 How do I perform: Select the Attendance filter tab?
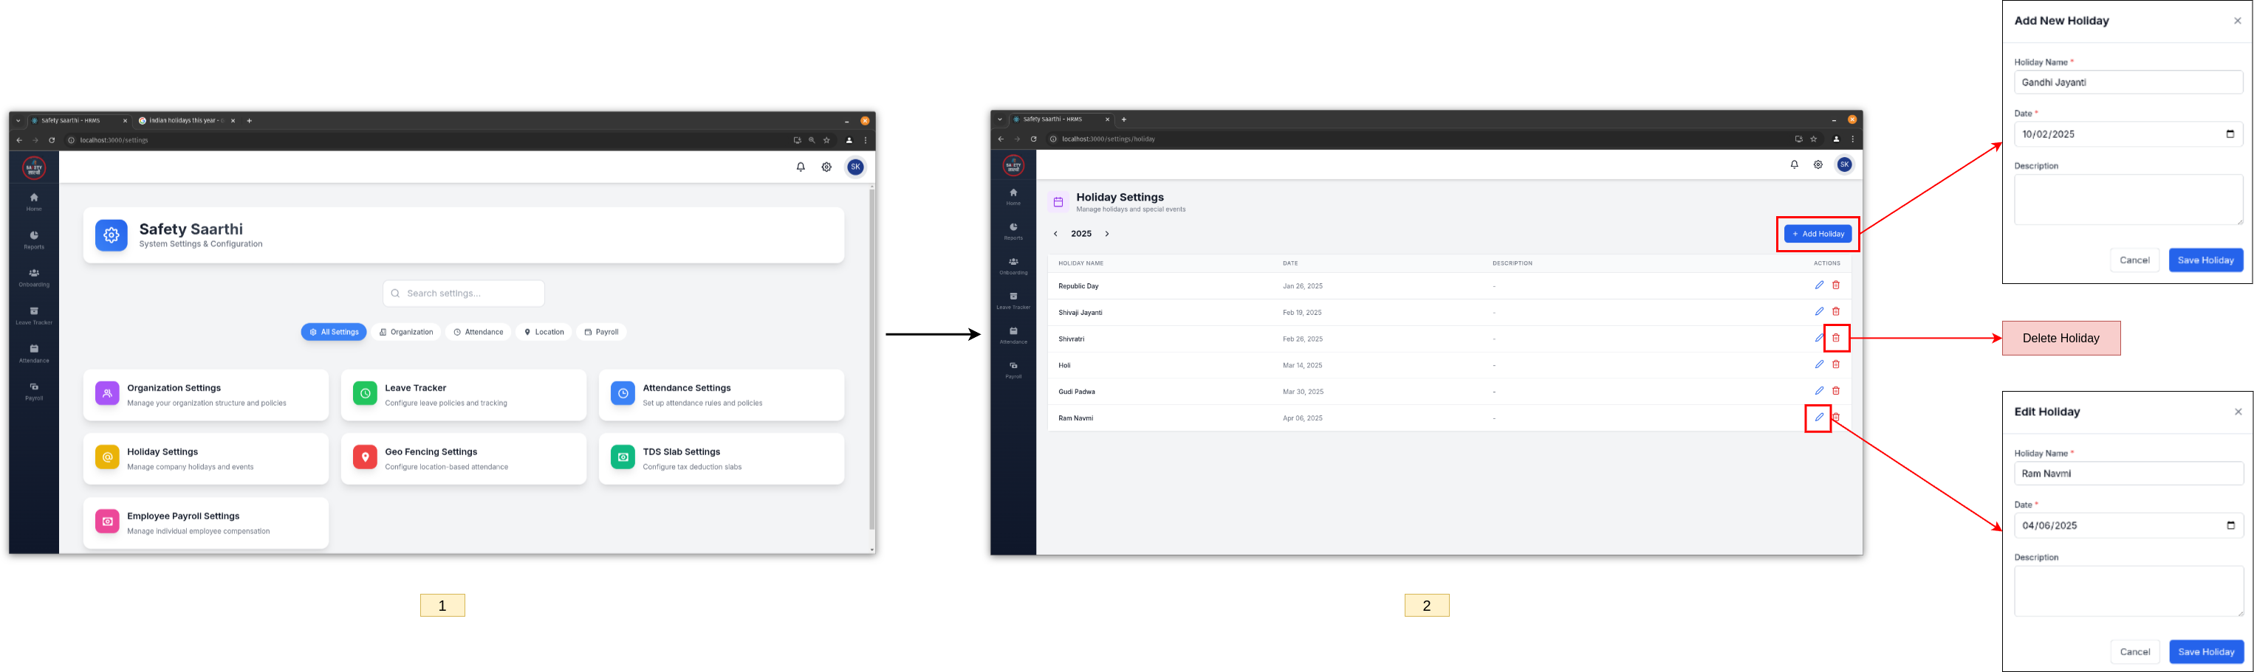point(479,332)
